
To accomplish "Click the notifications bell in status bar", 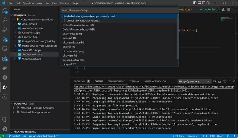I will [234, 136].
